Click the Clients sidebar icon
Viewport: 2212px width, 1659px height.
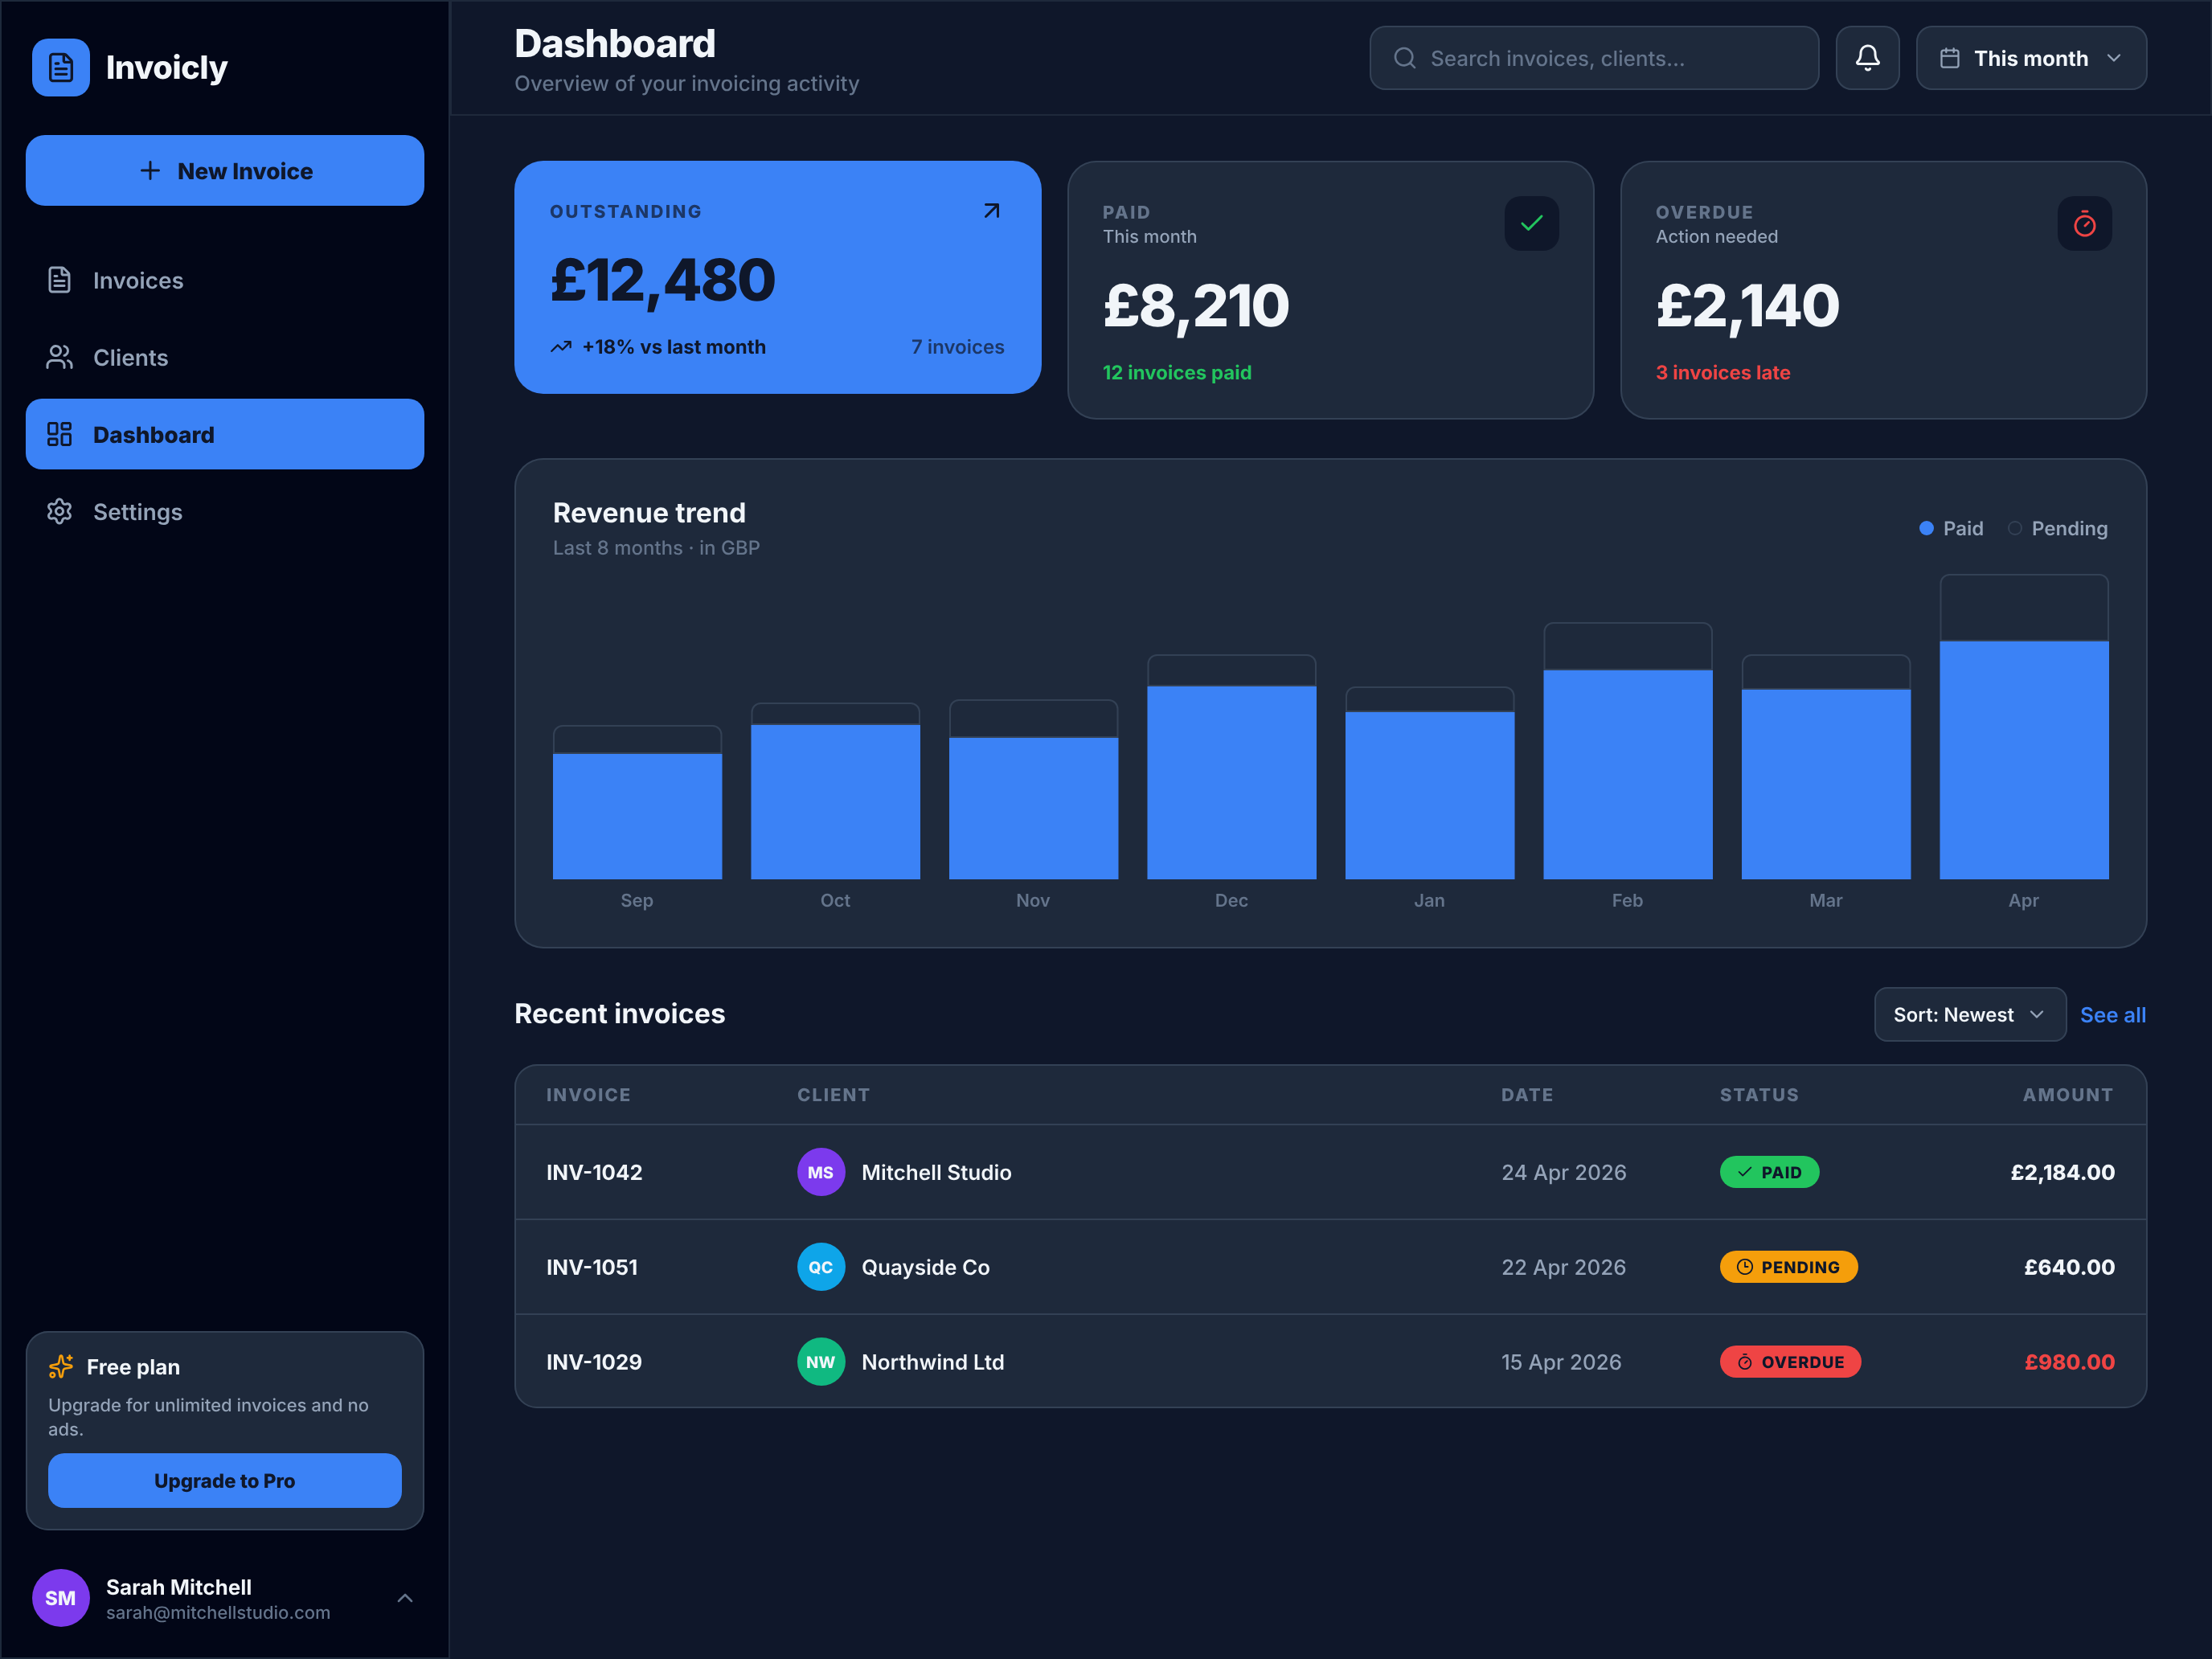[x=60, y=357]
